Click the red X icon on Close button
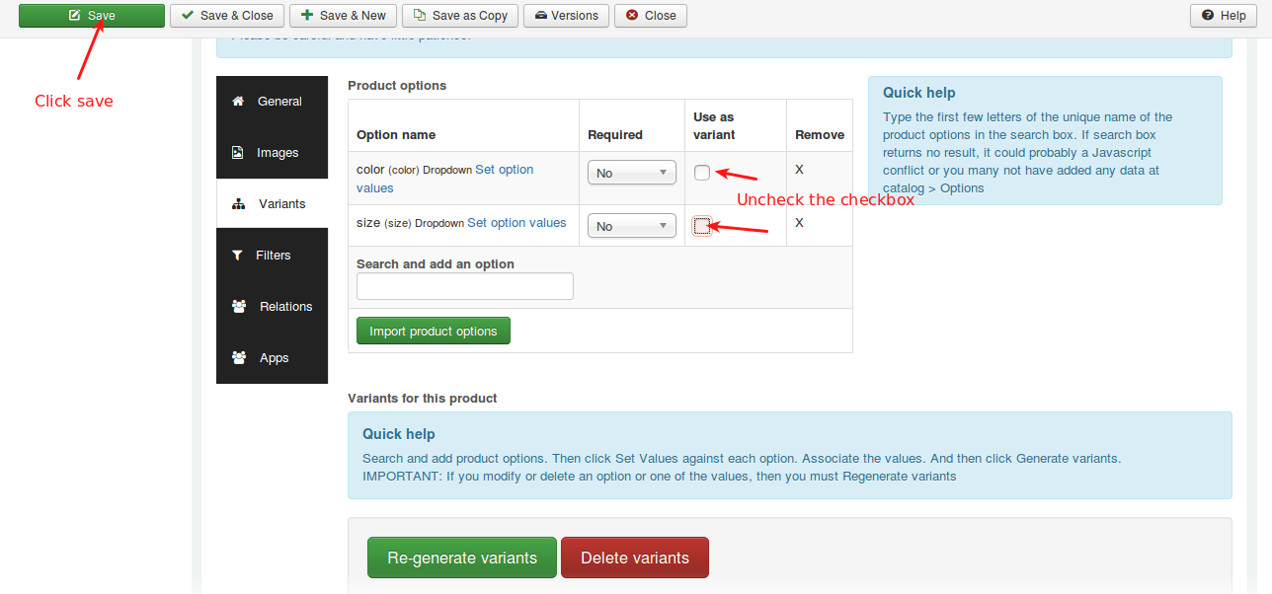Screen dimensions: 1272x594 point(632,16)
